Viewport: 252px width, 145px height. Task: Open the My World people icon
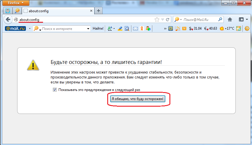pyautogui.click(x=148, y=28)
